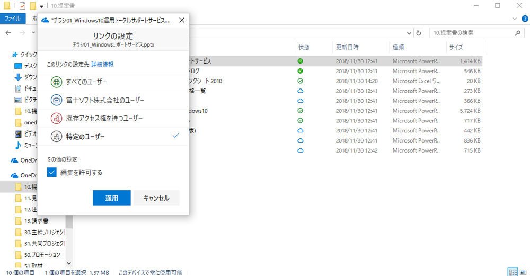The image size is (530, 276).
Task: Click synced status icon of 1,414 KB file
Action: (300, 61)
